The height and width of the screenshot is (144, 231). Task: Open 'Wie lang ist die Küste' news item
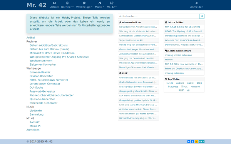pos(138,31)
